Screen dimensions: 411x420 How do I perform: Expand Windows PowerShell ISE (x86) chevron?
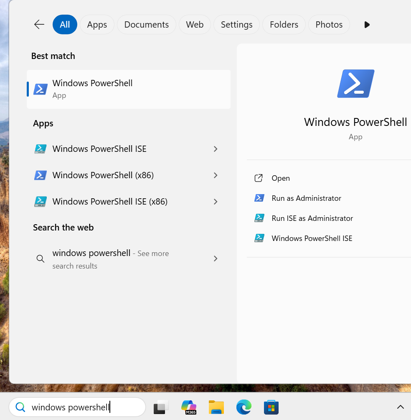coord(216,202)
